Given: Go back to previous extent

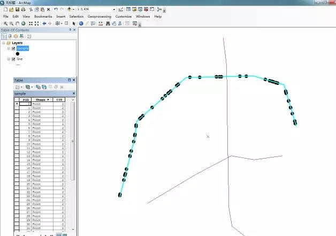Looking at the screenshot, I should click(x=44, y=23).
